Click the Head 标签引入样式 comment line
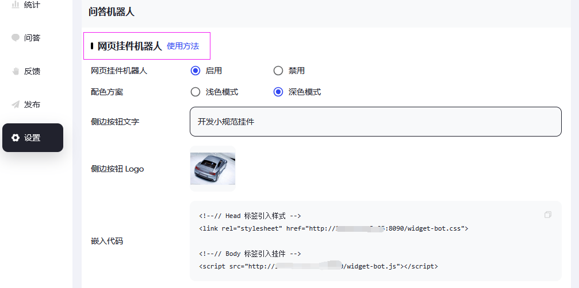579x288 pixels. (x=250, y=216)
